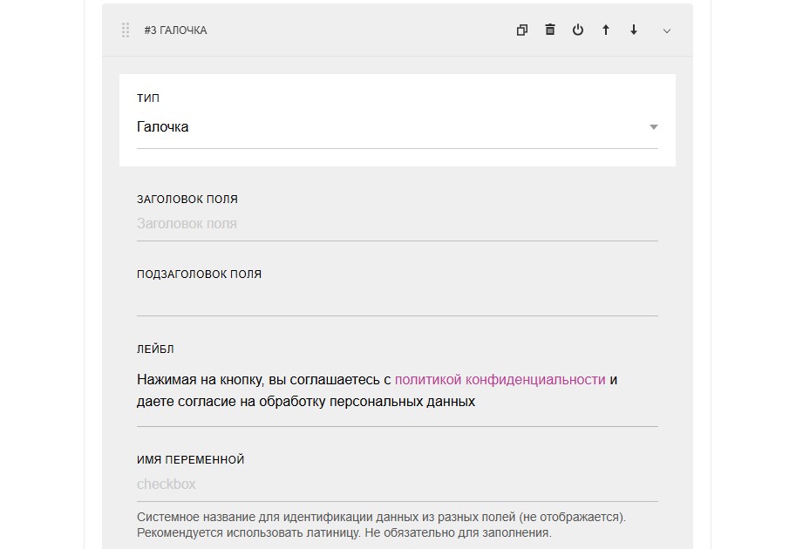This screenshot has height=549, width=796.
Task: Click the gray triangle arrow in Тип
Action: tap(653, 127)
